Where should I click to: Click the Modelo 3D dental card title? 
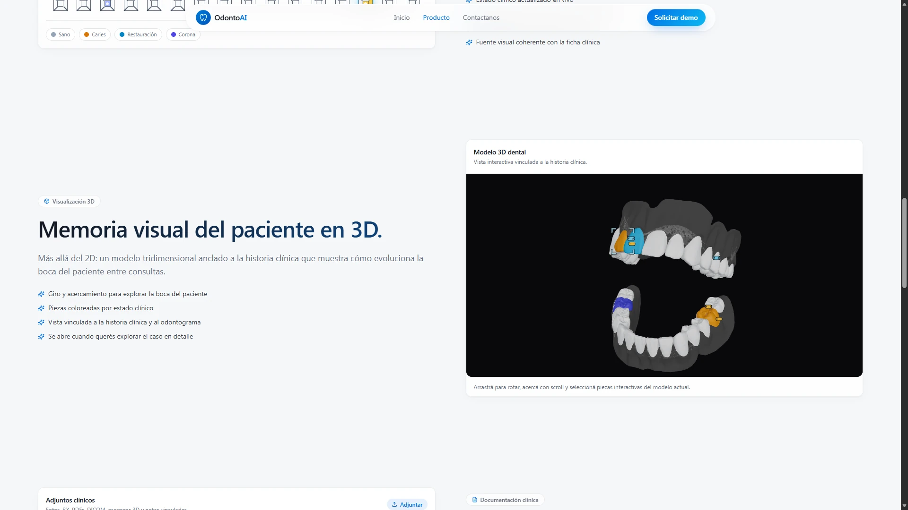pyautogui.click(x=499, y=152)
